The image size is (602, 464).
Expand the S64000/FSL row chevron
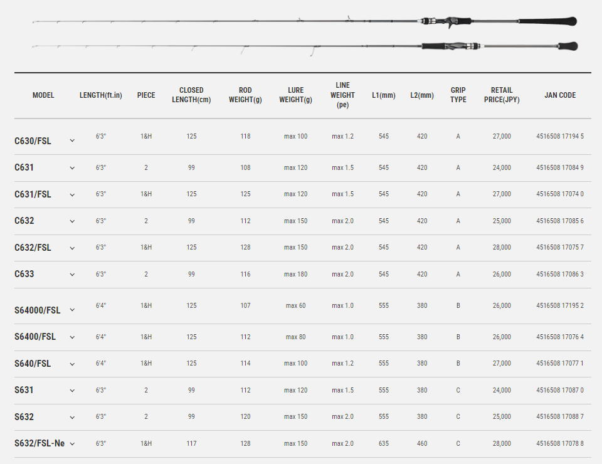point(72,310)
